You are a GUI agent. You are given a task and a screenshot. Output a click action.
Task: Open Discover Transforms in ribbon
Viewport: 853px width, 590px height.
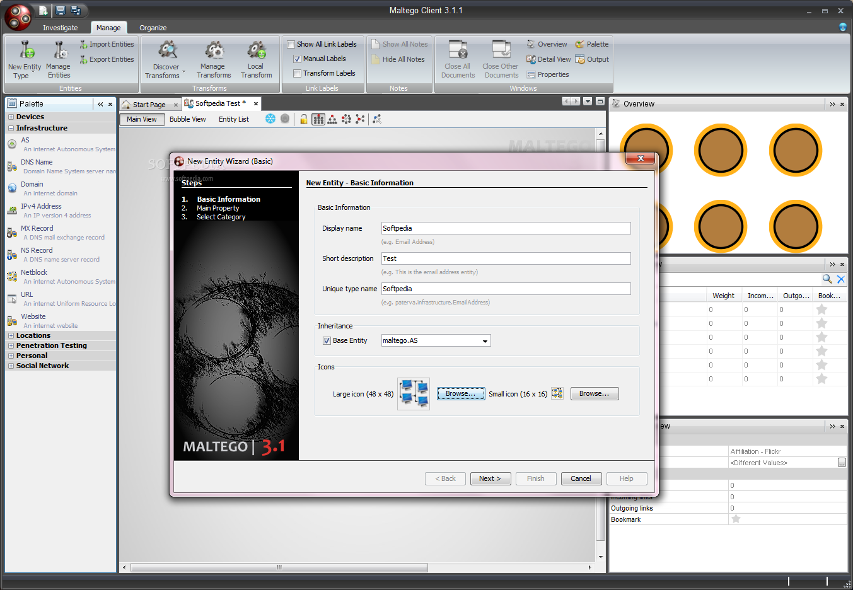pos(165,59)
